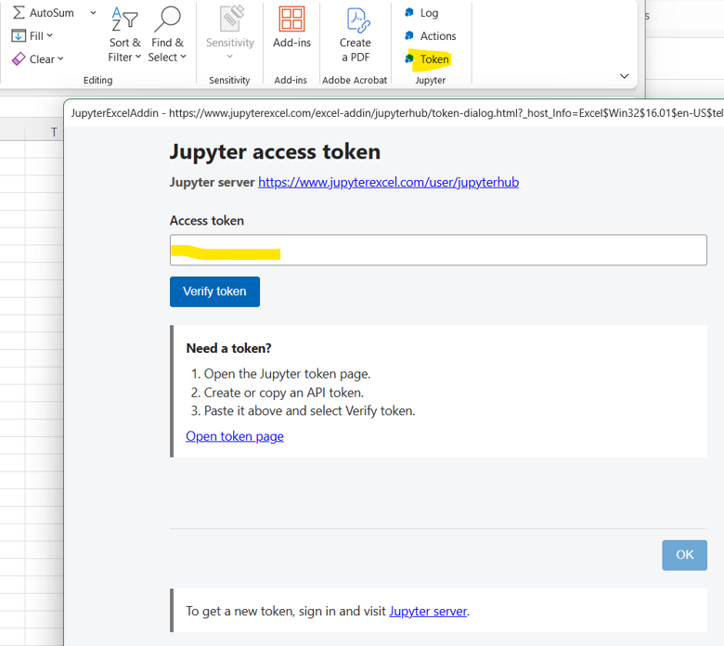Open the Jupyter server URL link
The image size is (724, 646).
[388, 182]
